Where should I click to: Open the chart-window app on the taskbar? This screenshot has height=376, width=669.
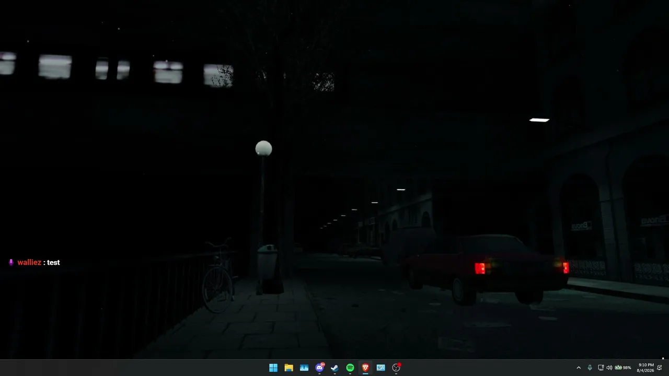click(x=381, y=368)
